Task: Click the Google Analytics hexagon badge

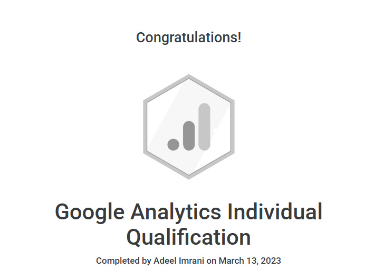Action: 189,127
